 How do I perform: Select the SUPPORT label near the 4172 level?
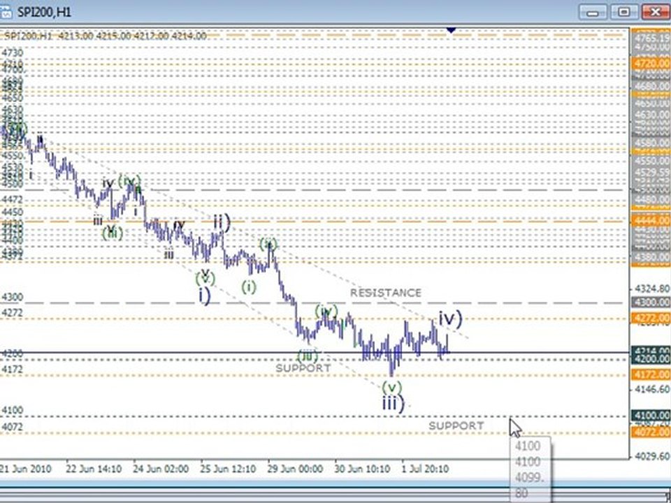(303, 368)
